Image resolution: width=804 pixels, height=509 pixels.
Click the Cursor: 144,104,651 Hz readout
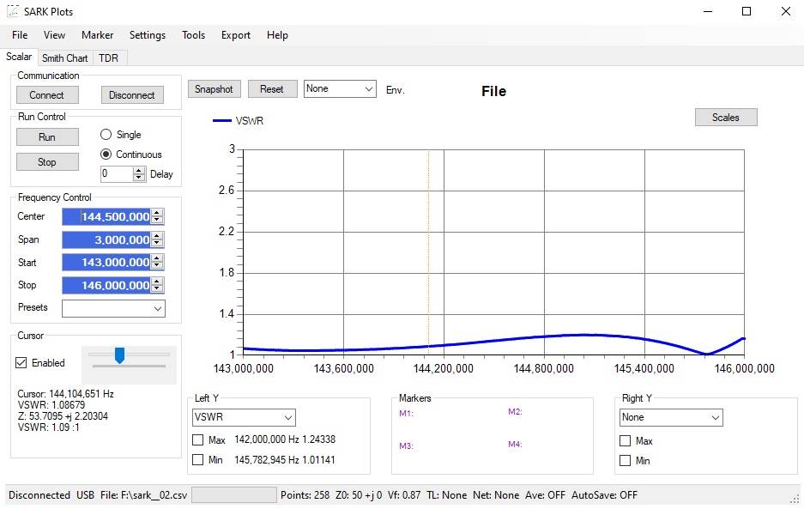(65, 394)
